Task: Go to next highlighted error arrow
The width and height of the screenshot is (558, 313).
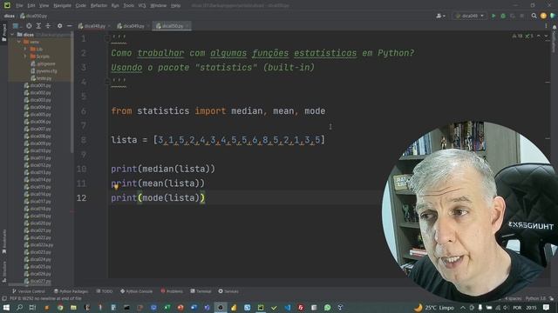Action: pyautogui.click(x=546, y=36)
